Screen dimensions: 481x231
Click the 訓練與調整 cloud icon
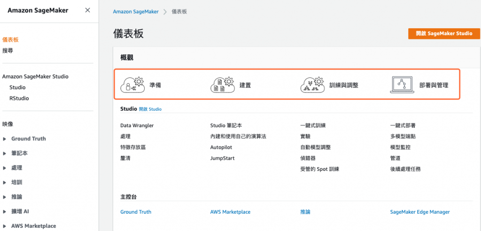(x=312, y=85)
